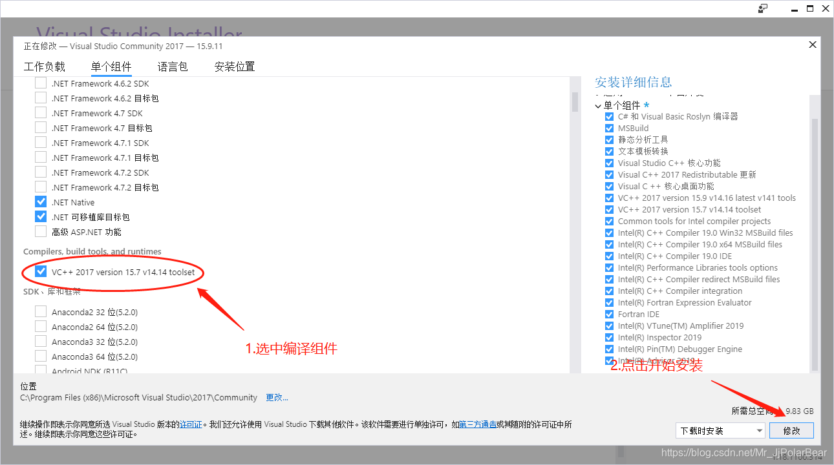Uncheck Intel(R) C++ Compiler 19.0 IDE
This screenshot has height=465, width=834.
click(x=609, y=256)
